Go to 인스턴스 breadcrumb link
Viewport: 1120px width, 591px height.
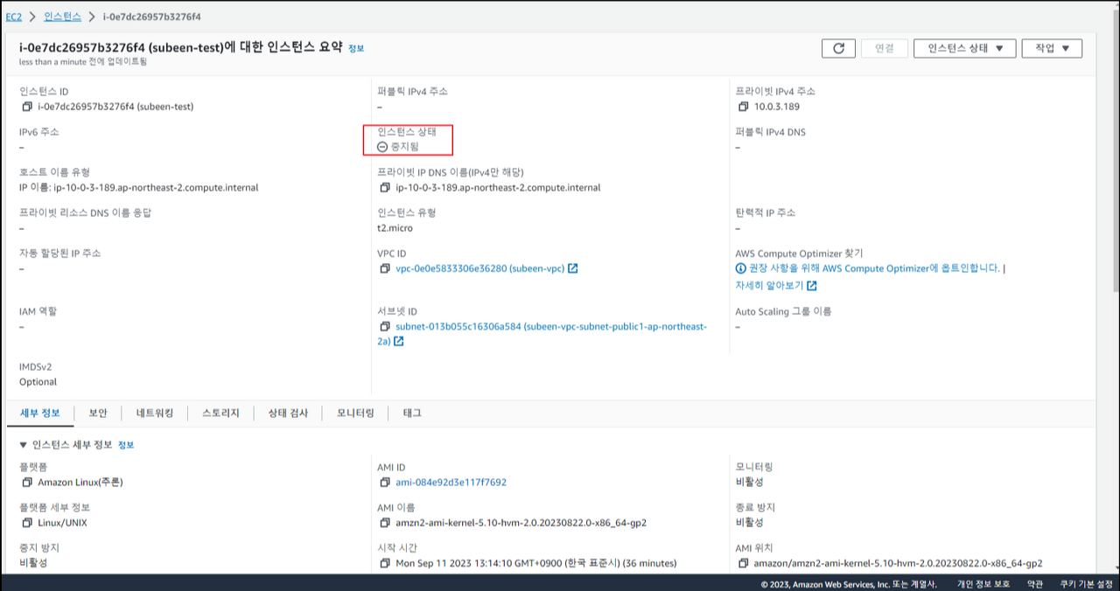62,17
